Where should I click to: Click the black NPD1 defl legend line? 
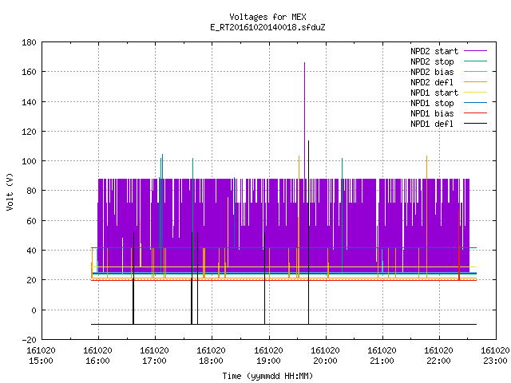[476, 124]
